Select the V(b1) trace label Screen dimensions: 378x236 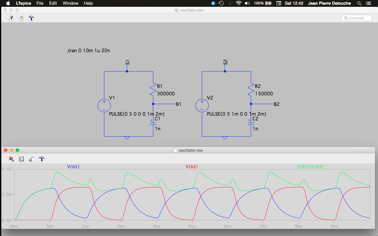74,167
